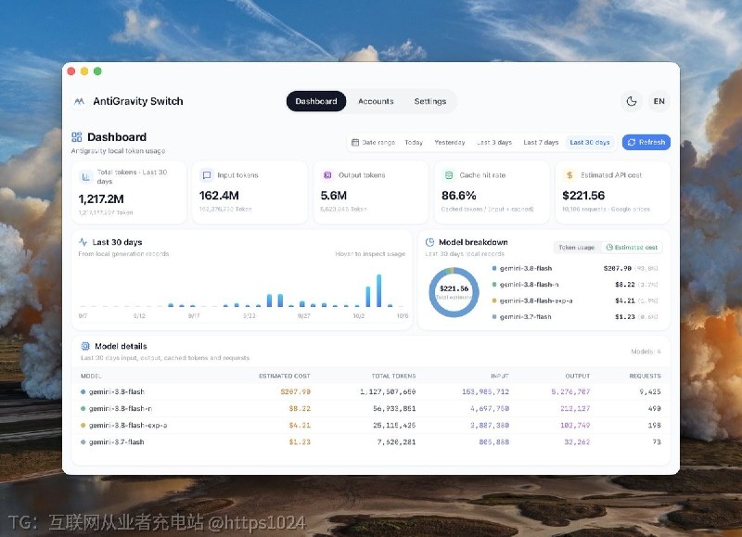
Task: Select the Last 7 days filter
Action: point(541,143)
